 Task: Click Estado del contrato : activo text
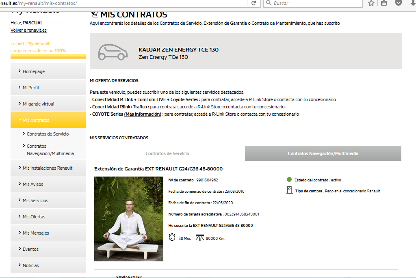point(318,180)
